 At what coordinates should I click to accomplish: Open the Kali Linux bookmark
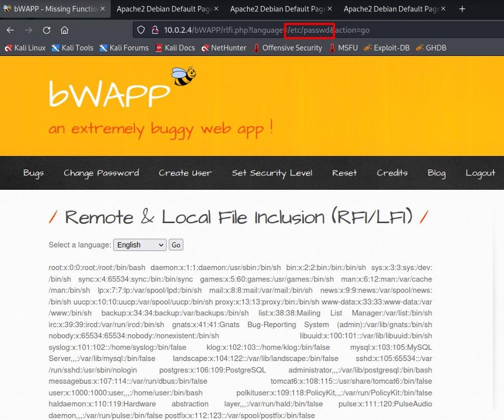coord(25,48)
